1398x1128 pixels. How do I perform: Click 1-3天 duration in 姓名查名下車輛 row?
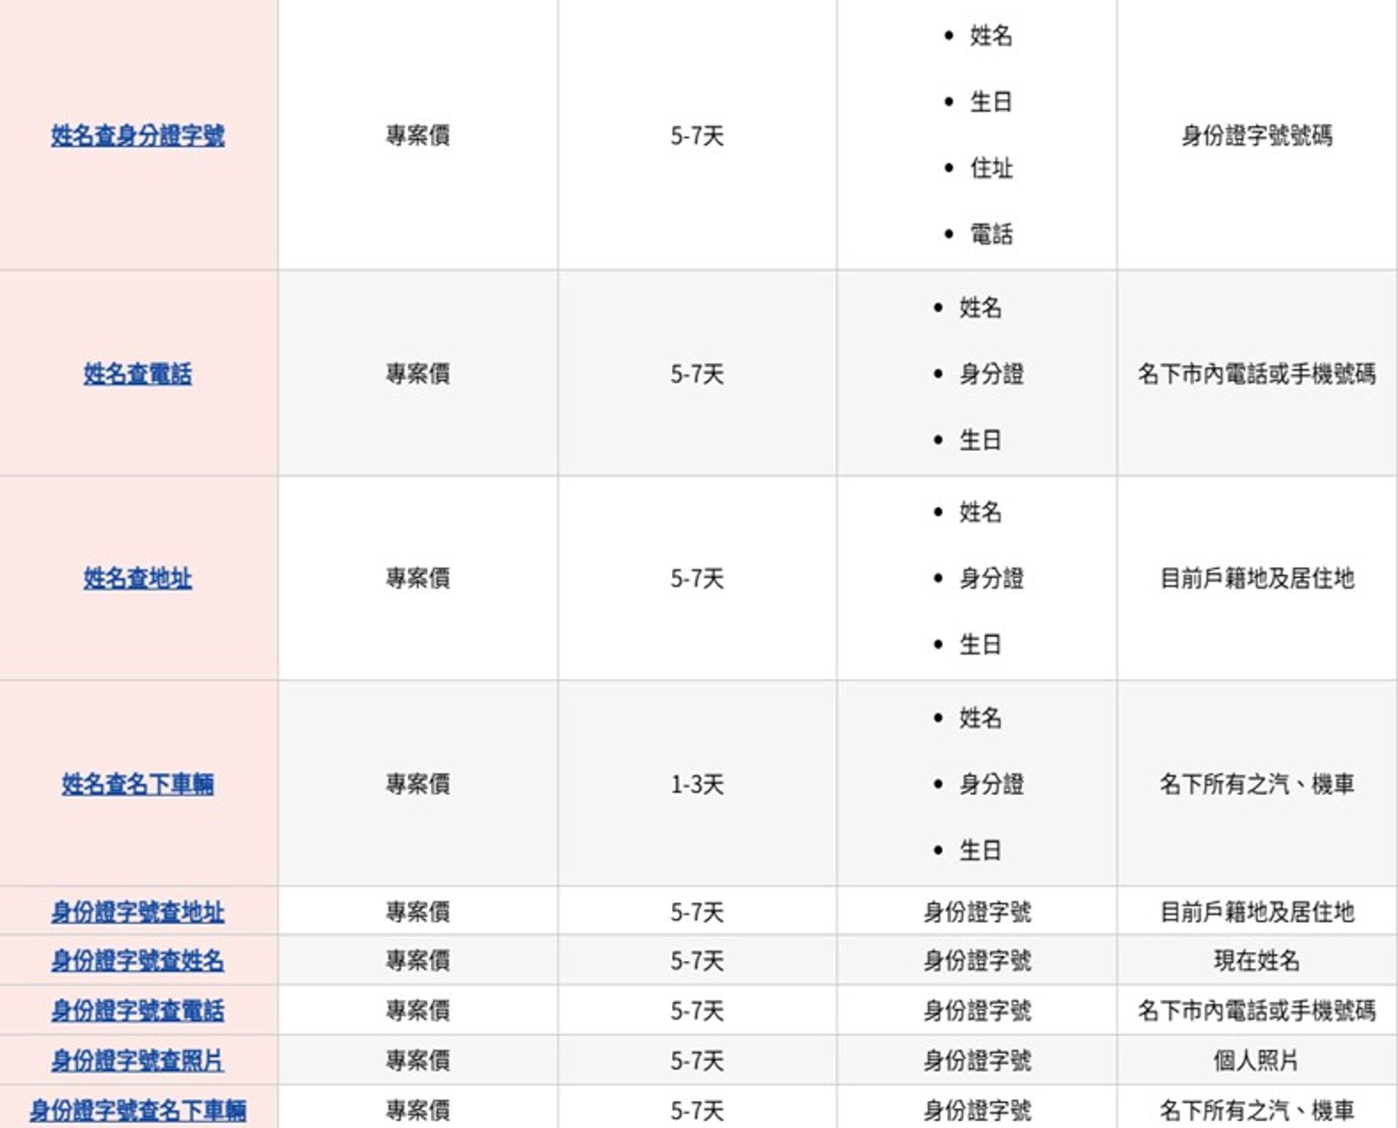coord(697,784)
